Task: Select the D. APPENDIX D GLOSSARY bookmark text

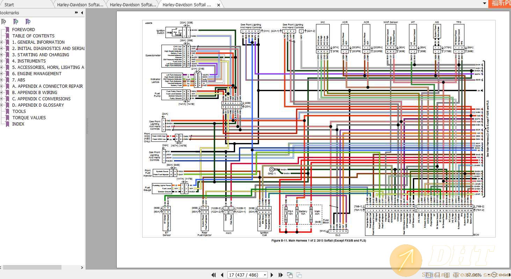Action: coord(38,105)
